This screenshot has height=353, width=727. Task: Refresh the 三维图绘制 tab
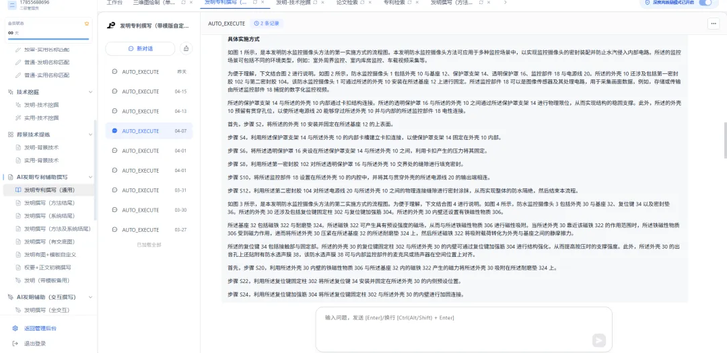point(184,2)
